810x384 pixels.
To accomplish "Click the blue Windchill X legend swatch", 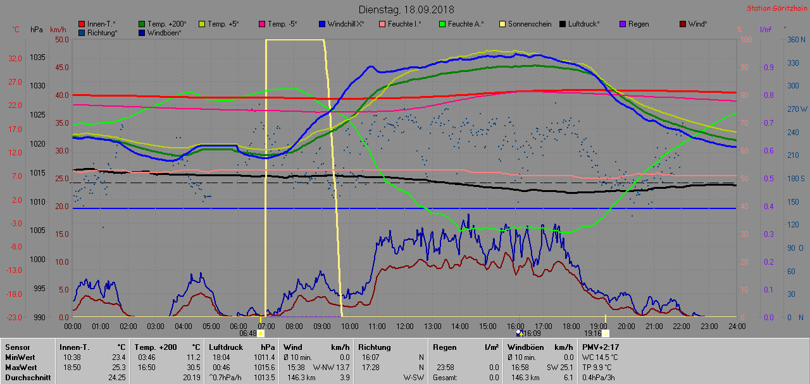I will click(321, 24).
